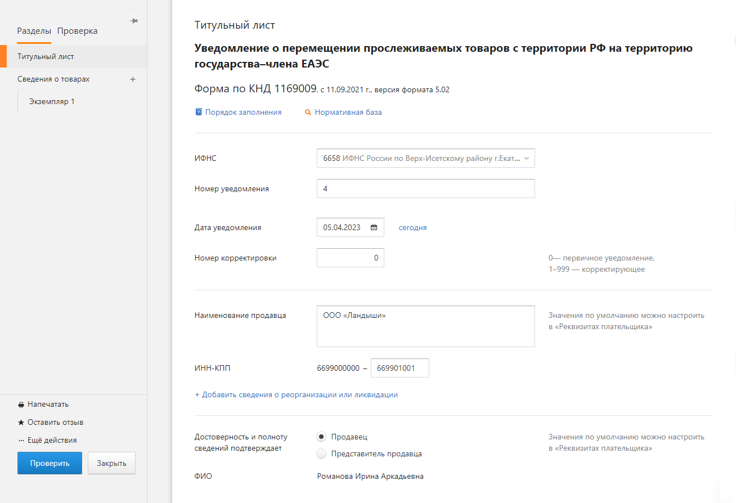
Task: Click the Закрыть button
Action: [x=111, y=463]
